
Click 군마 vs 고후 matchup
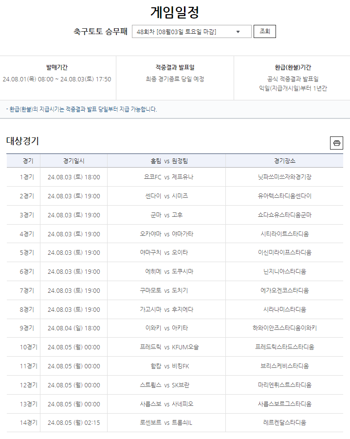(166, 215)
